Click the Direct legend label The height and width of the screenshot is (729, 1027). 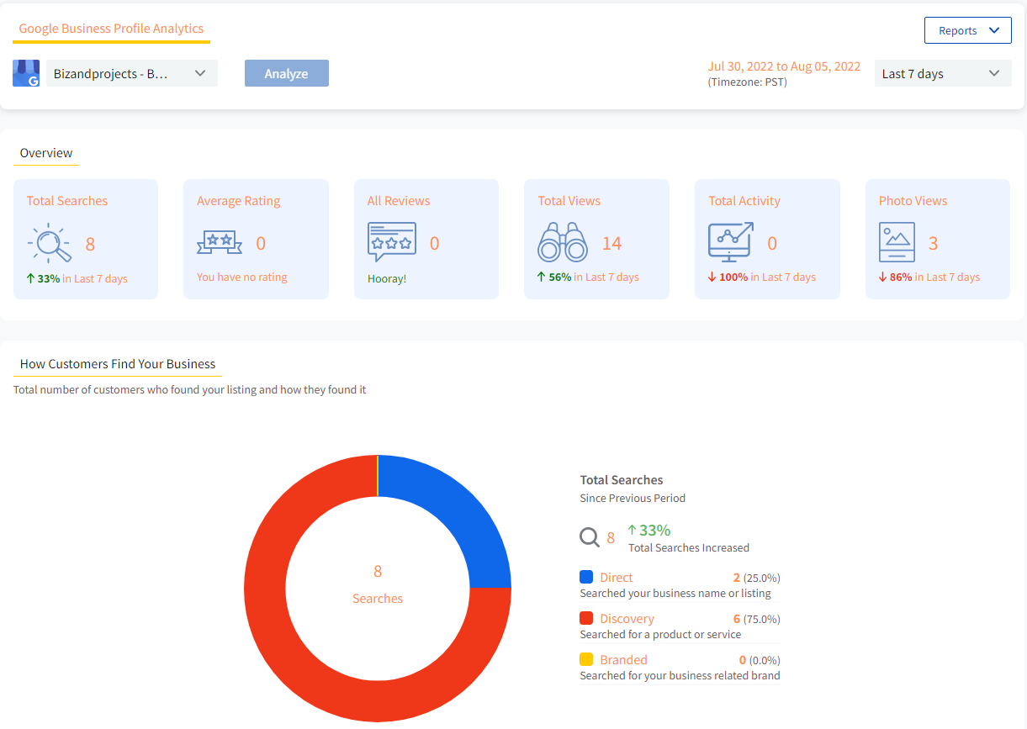coord(616,578)
